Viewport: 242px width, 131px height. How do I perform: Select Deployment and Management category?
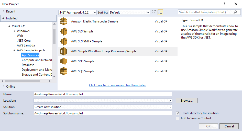37,70
